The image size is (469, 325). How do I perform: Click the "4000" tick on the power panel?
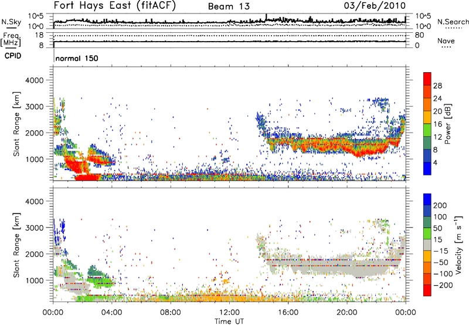pyautogui.click(x=34, y=80)
